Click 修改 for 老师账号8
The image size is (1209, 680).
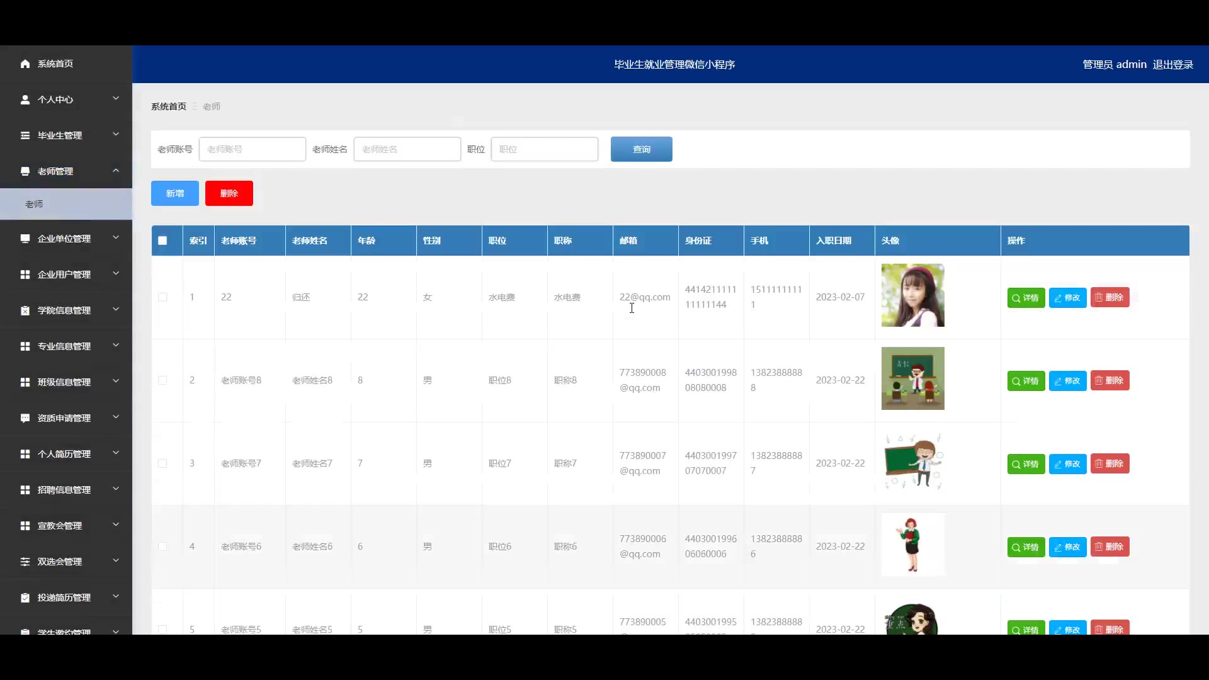[x=1067, y=381]
